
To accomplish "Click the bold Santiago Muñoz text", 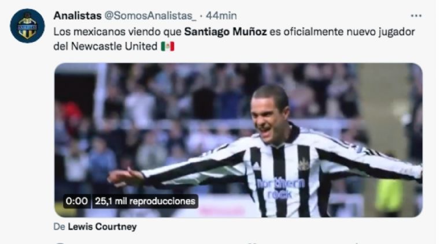I will 225,32.
